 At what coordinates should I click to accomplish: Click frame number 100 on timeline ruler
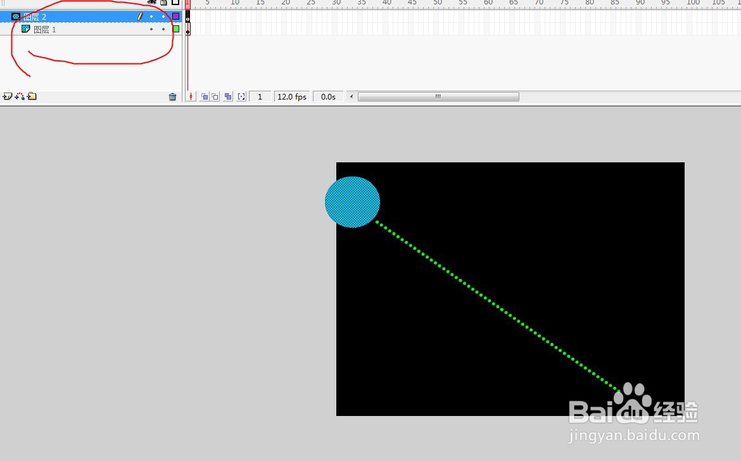point(693,3)
